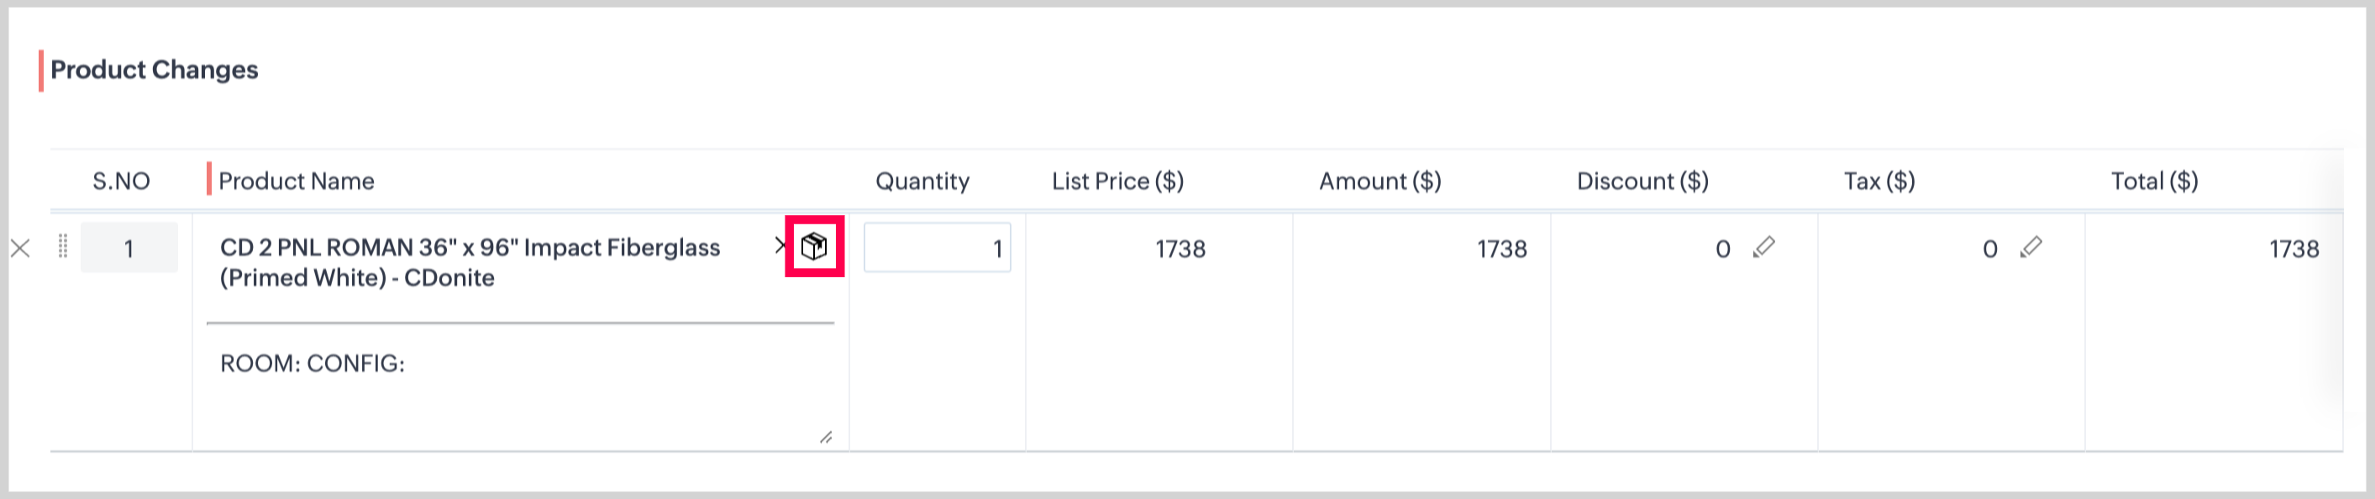Click the Product Changes section heading
Viewport: 2375px width, 499px height.
coord(154,70)
